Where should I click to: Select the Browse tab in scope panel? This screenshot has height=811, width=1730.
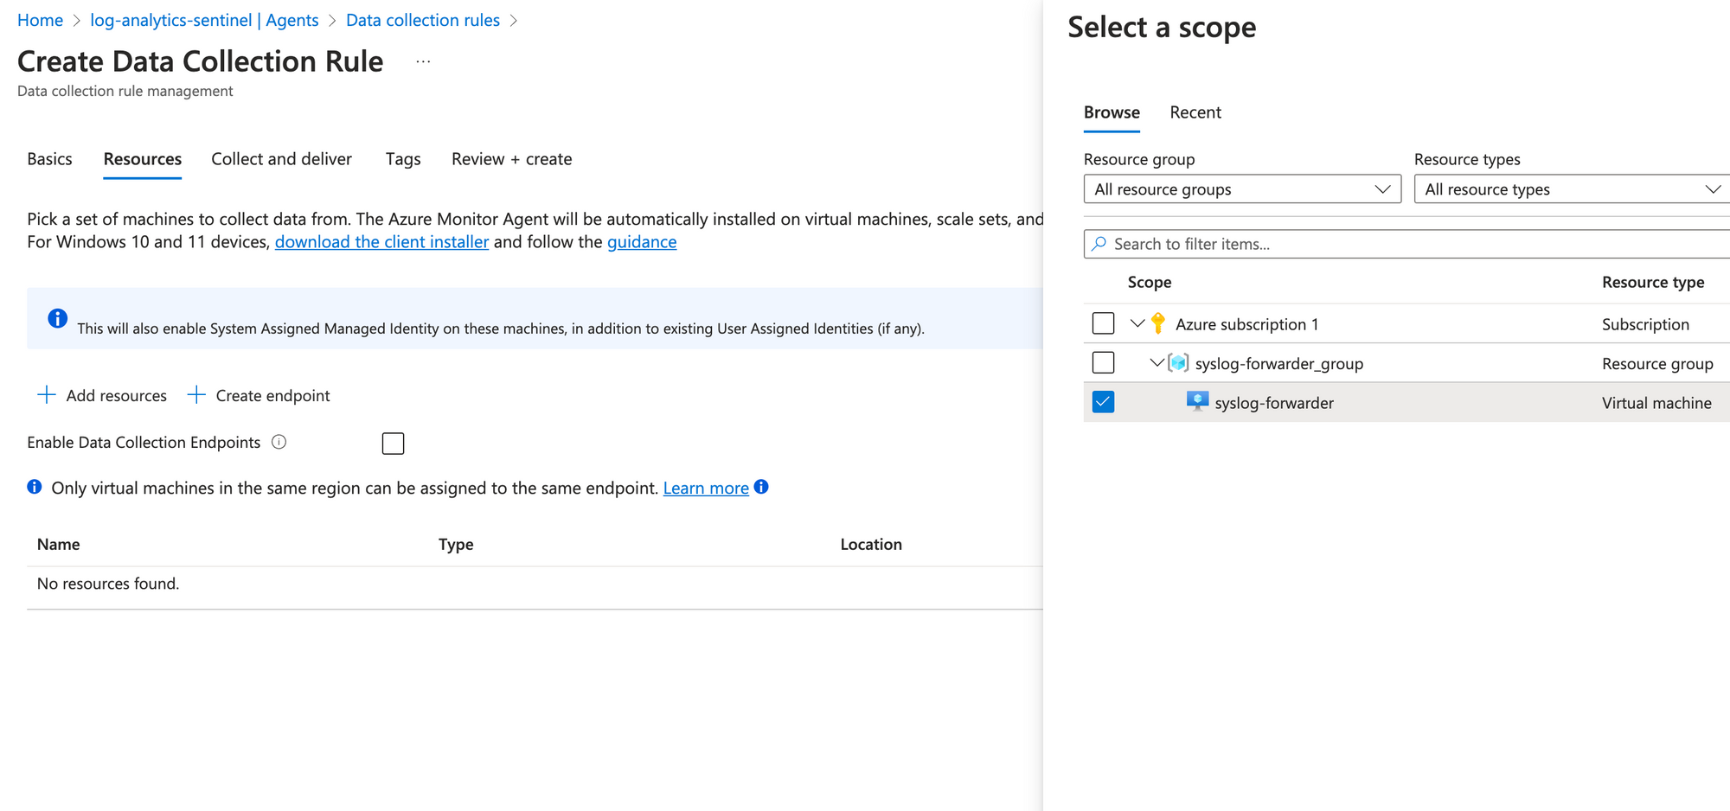(1112, 112)
